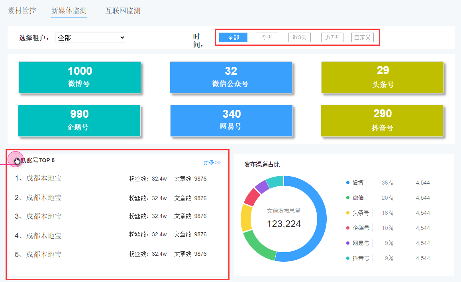Open the 网易号 340 stat card
The height and width of the screenshot is (282, 461).
pos(231,121)
